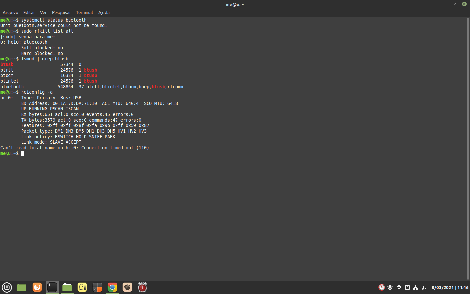Screen dimensions: 470x294
Task: Open the Editar menu
Action: tap(29, 12)
